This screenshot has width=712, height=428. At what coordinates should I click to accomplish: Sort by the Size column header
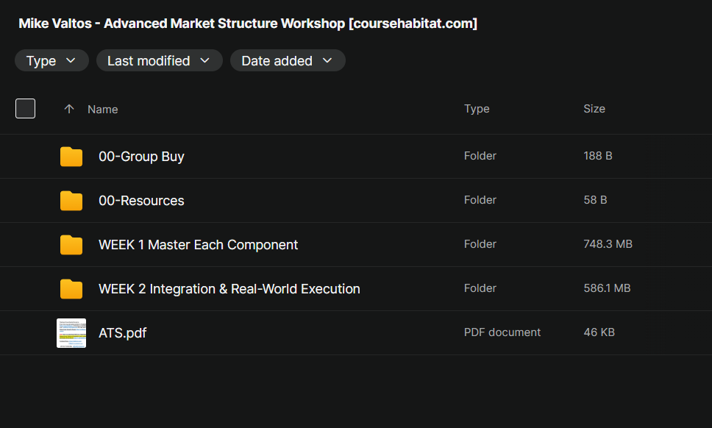(594, 109)
